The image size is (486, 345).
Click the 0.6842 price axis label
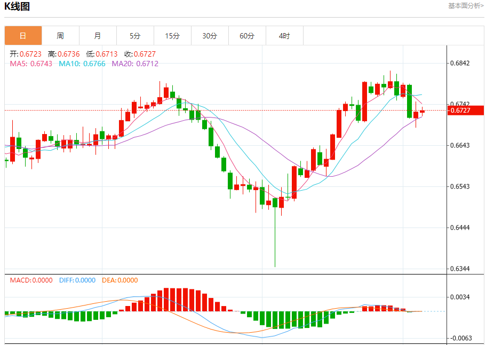tap(460, 64)
